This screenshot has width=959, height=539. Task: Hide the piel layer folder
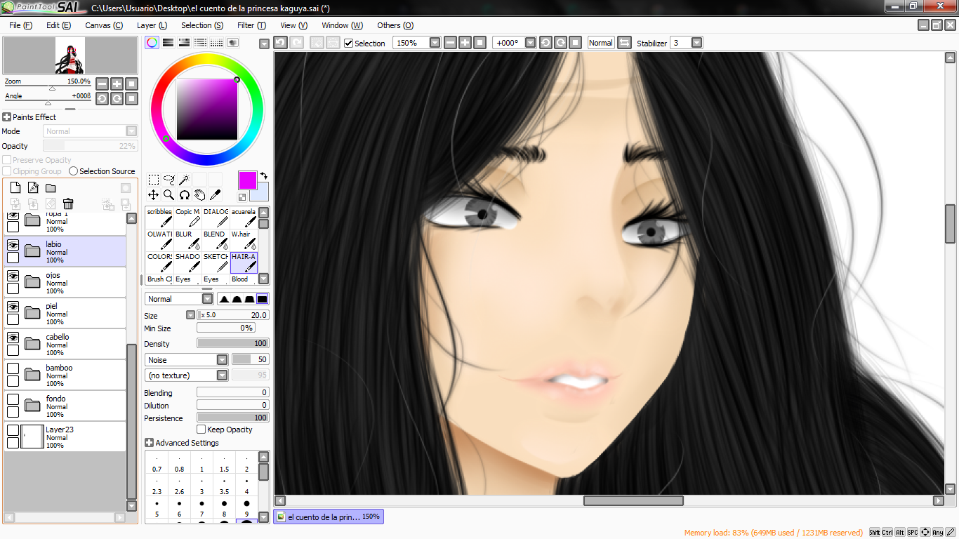[13, 307]
